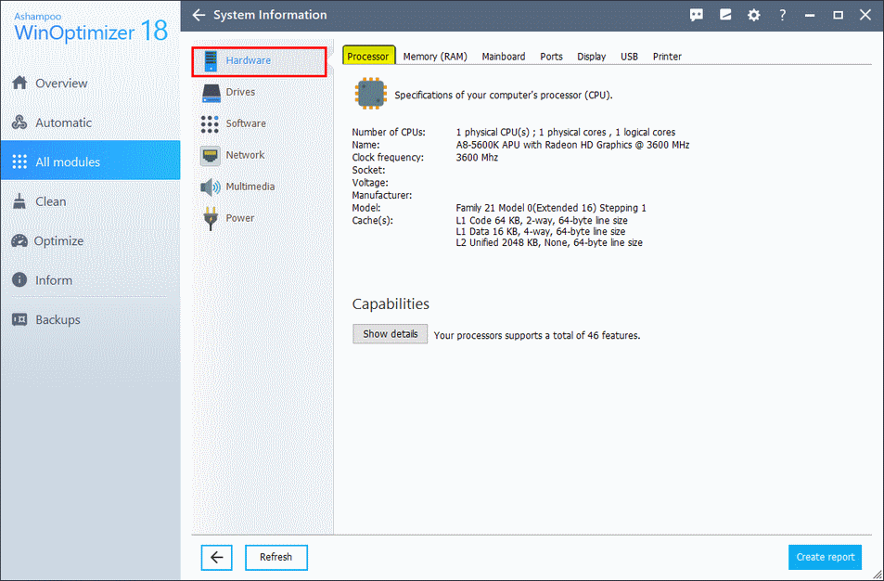Viewport: 884px width, 581px height.
Task: Click the Software dots icon
Action: click(x=210, y=124)
